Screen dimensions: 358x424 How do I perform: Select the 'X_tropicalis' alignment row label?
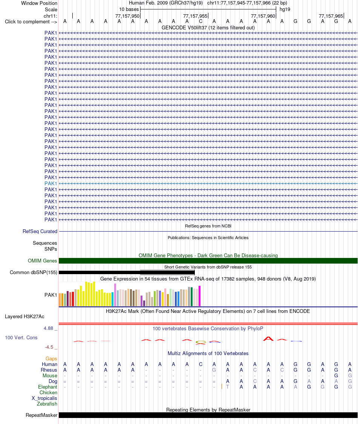[44, 398]
